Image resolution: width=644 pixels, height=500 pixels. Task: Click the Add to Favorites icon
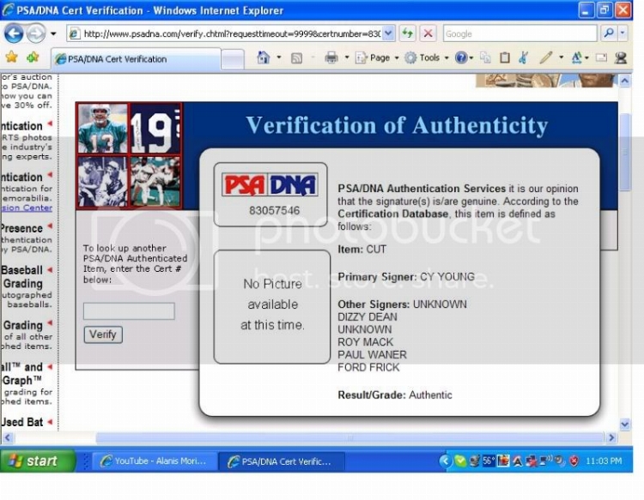point(33,57)
